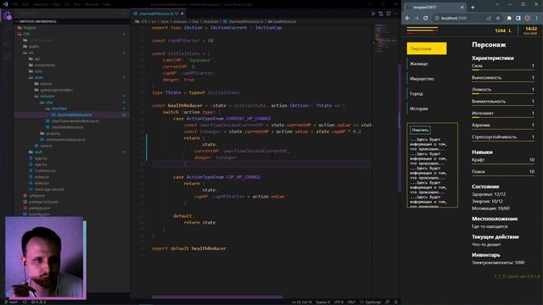Viewport: 543px width, 305px height.
Task: Click the webcam overlay thumbnail
Action: click(x=46, y=258)
